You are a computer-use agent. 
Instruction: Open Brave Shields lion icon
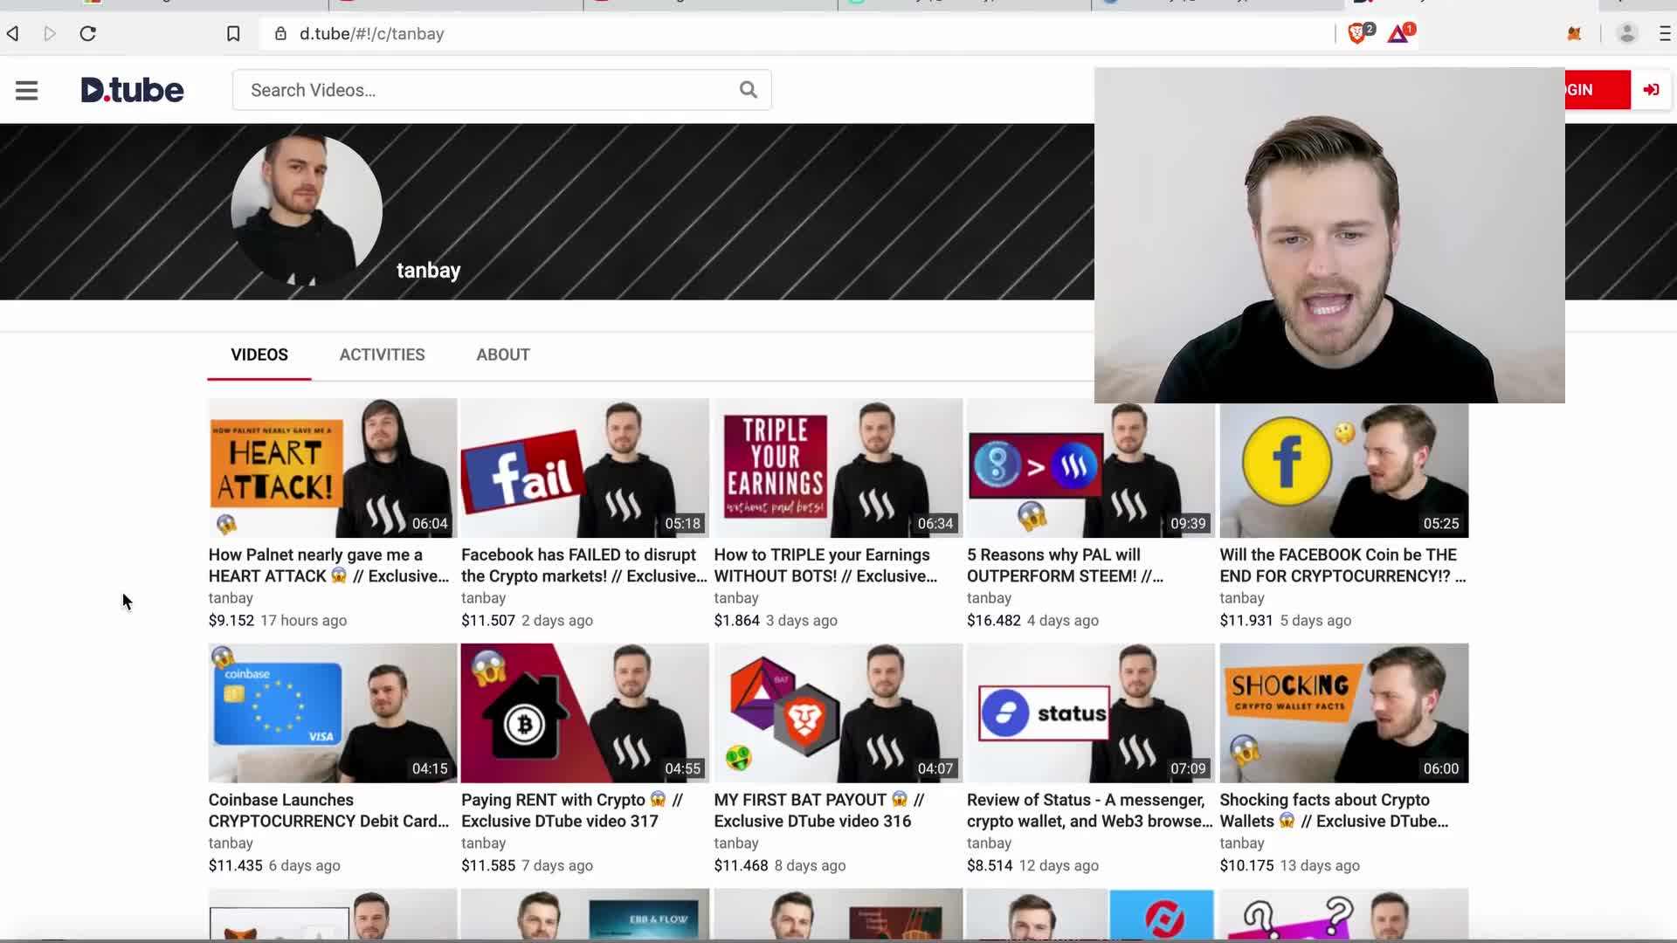(x=1357, y=33)
